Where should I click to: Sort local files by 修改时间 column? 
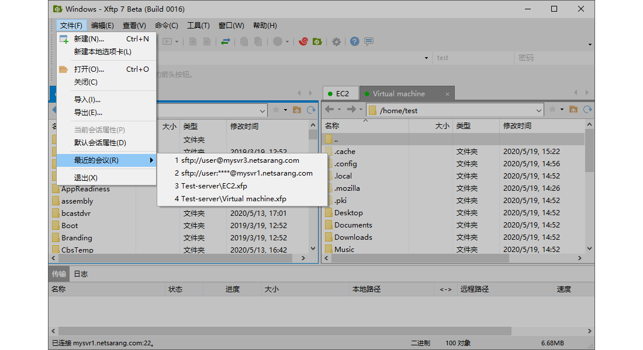tap(267, 126)
